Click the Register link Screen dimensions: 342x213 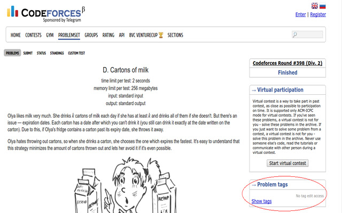[318, 14]
